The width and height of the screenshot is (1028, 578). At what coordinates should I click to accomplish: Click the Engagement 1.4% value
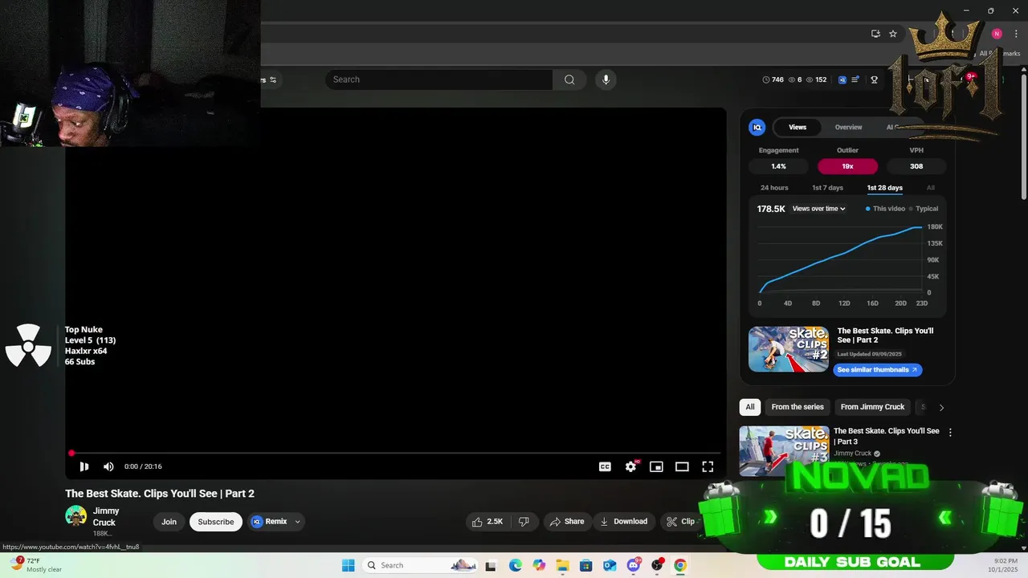tap(778, 166)
